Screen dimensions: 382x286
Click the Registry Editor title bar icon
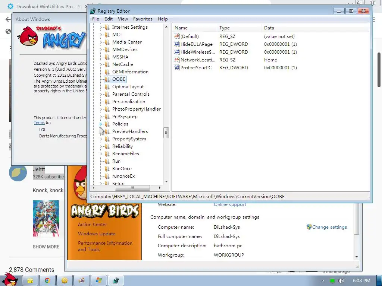[93, 11]
